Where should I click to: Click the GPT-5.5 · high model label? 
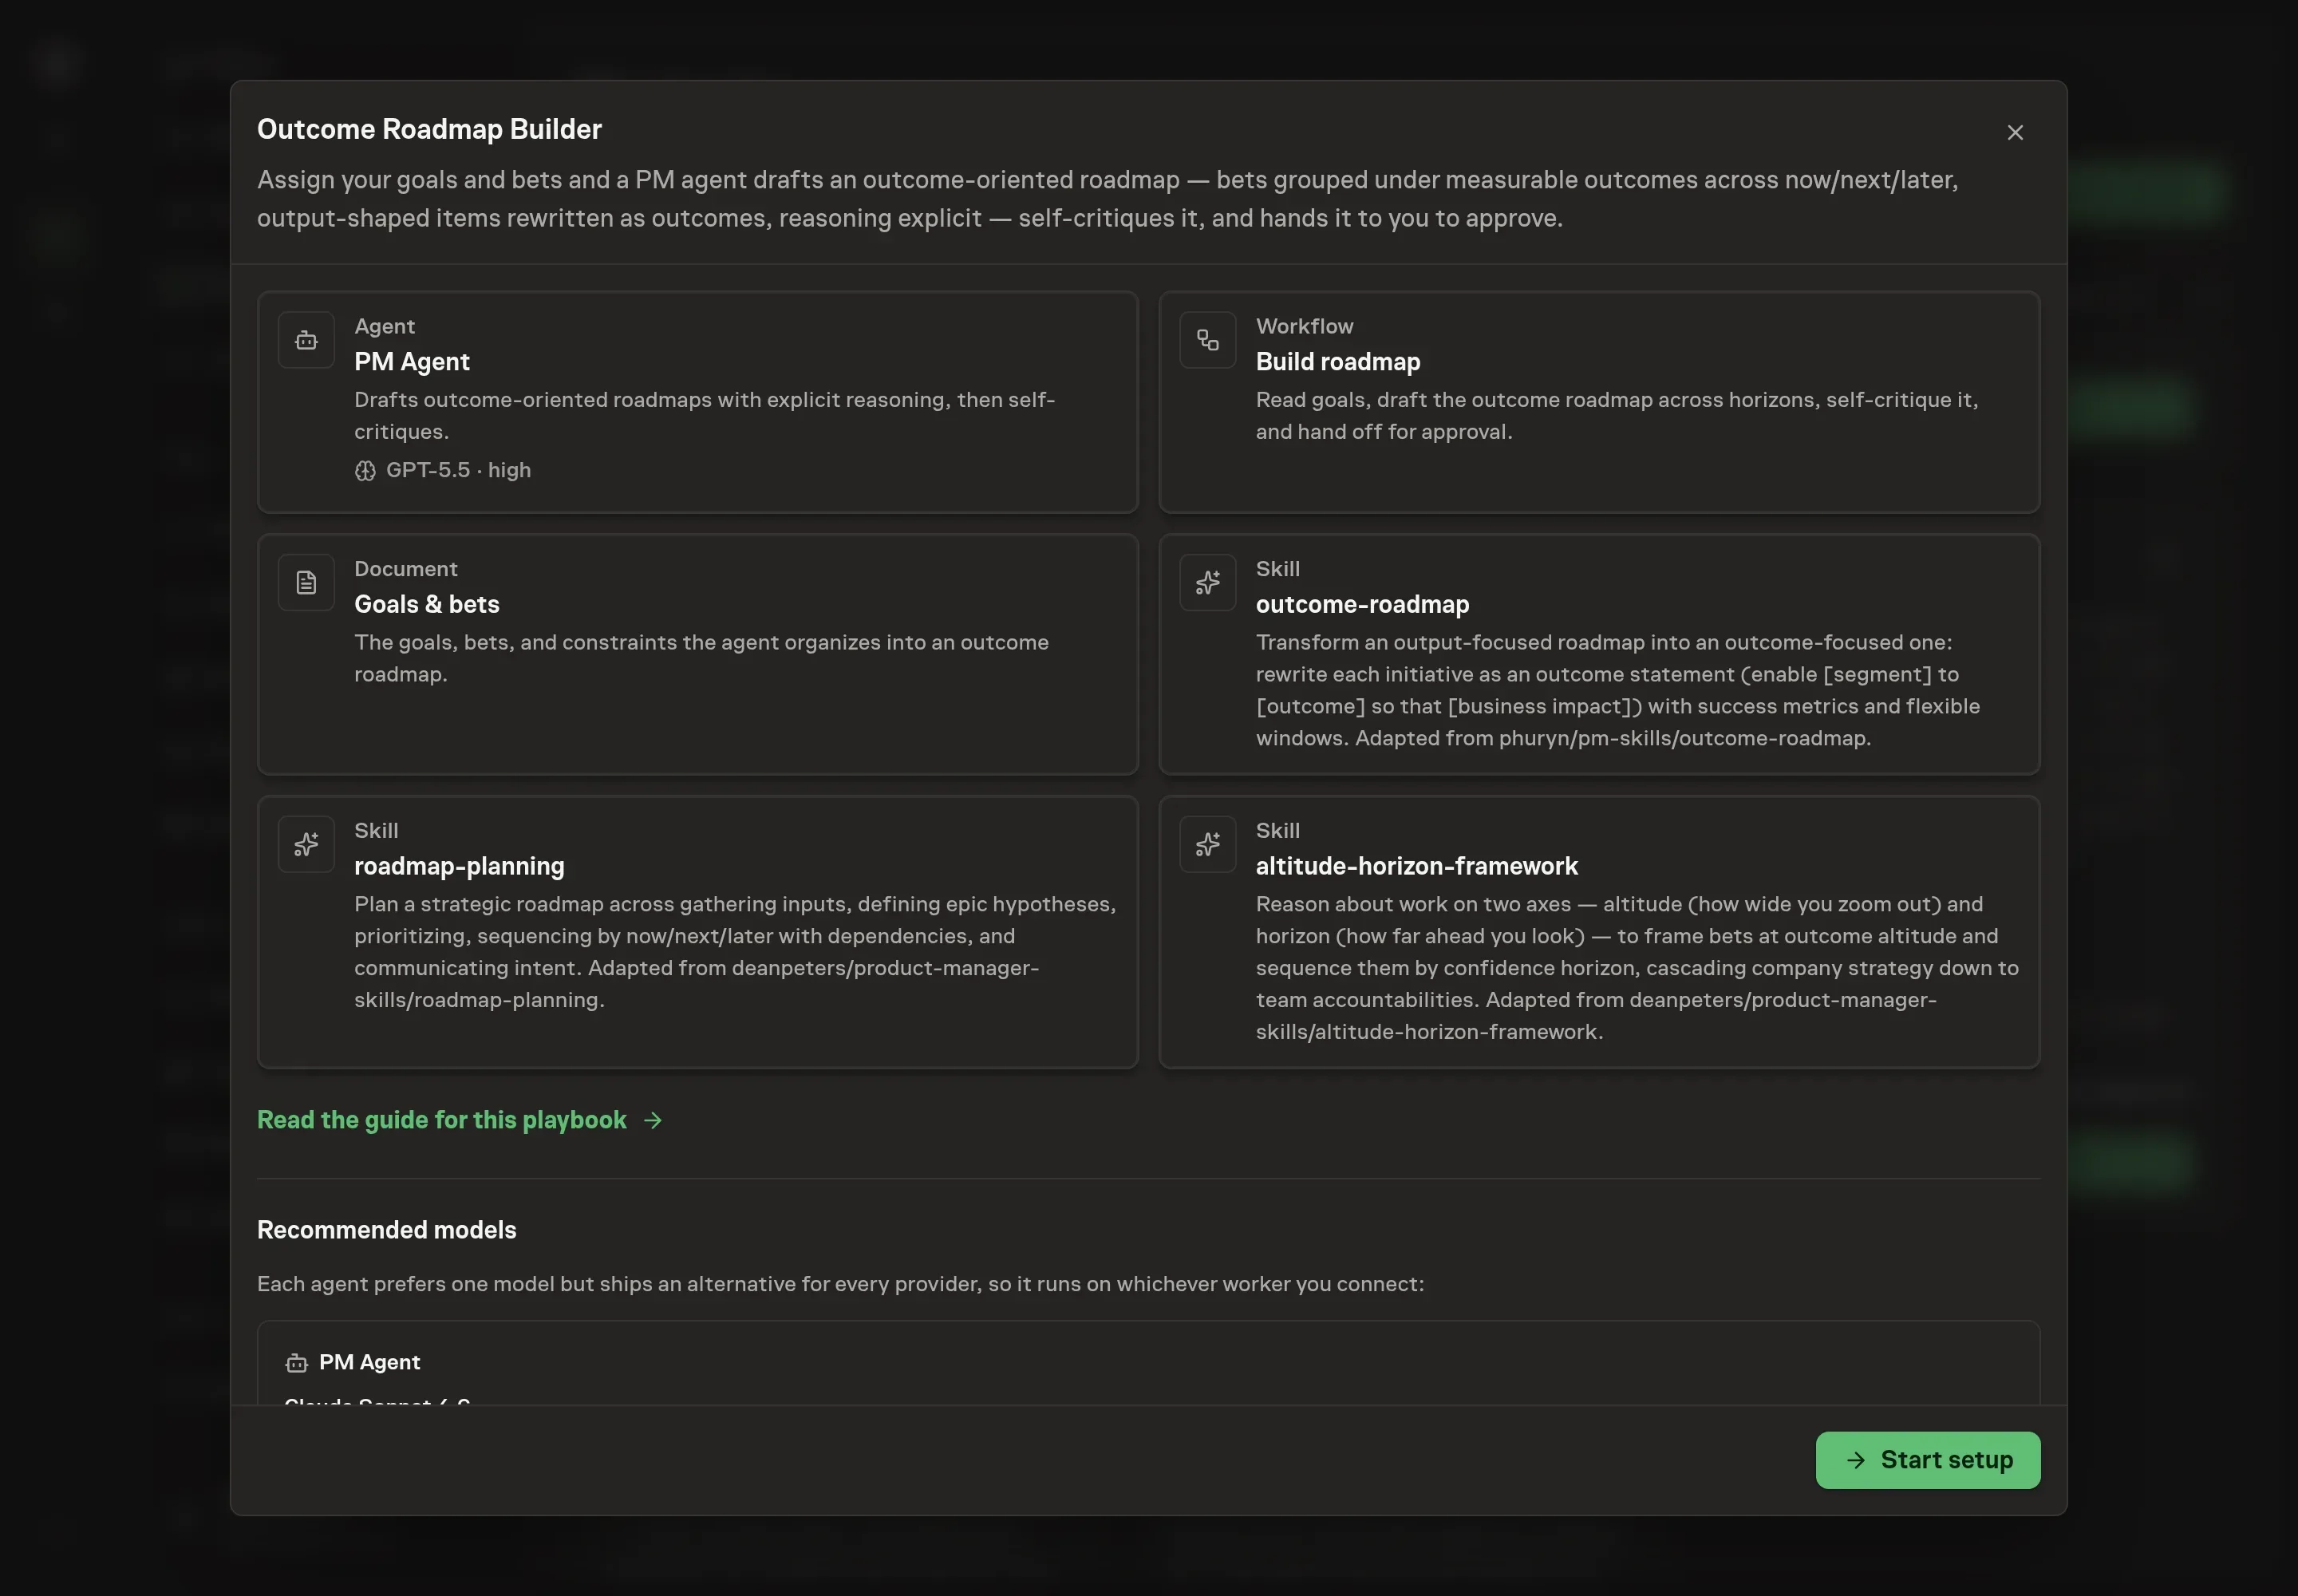(x=458, y=470)
